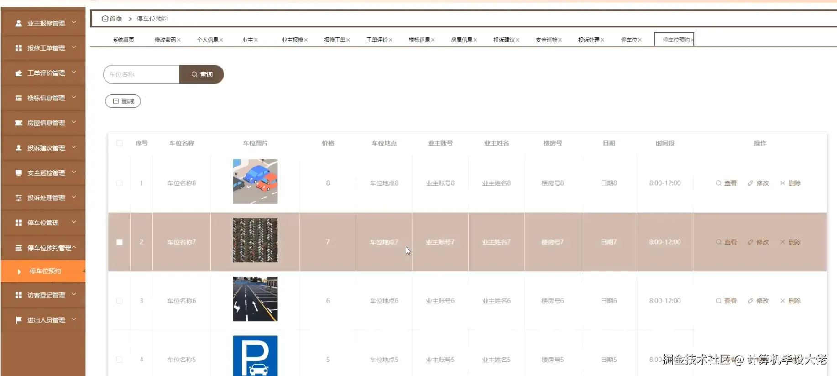This screenshot has width=837, height=376.
Task: Click the 房屋信息管理 ticket icon
Action: [x=18, y=123]
